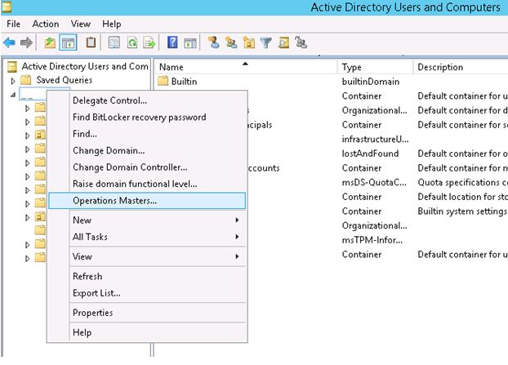
Task: Open Help with the blue question mark icon
Action: [x=172, y=42]
